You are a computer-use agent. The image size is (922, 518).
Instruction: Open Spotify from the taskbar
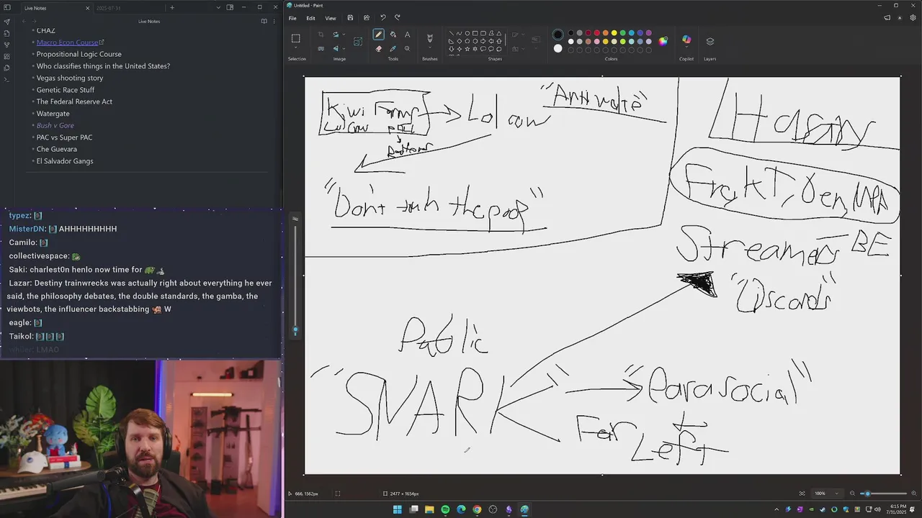pos(445,509)
